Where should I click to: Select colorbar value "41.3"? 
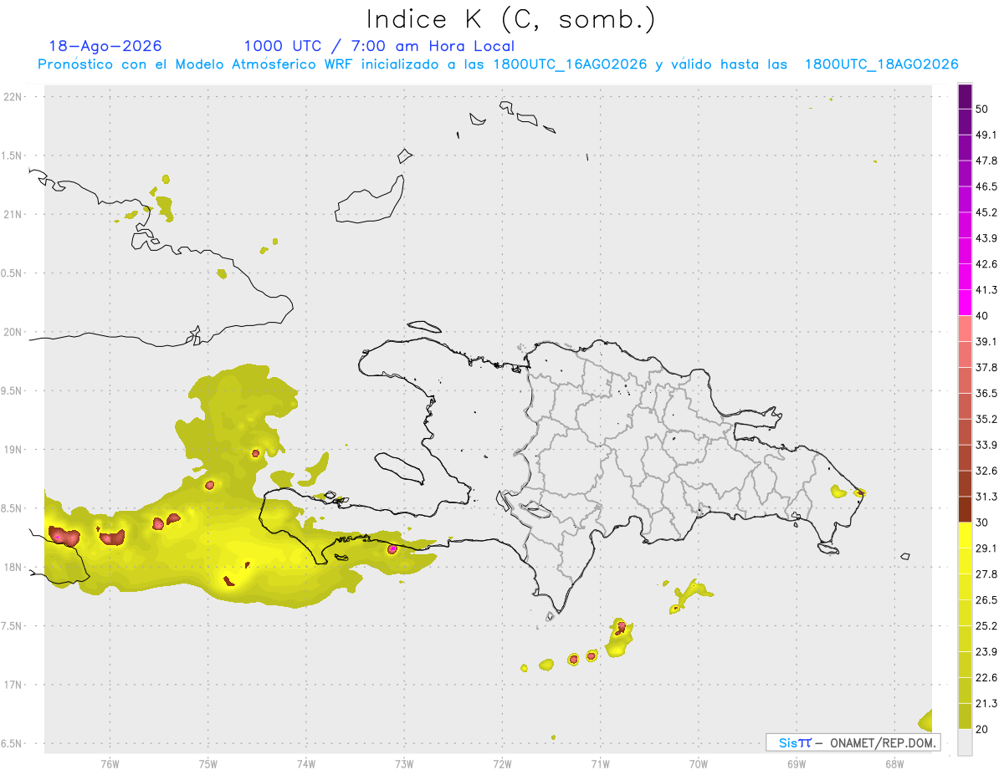tap(986, 290)
